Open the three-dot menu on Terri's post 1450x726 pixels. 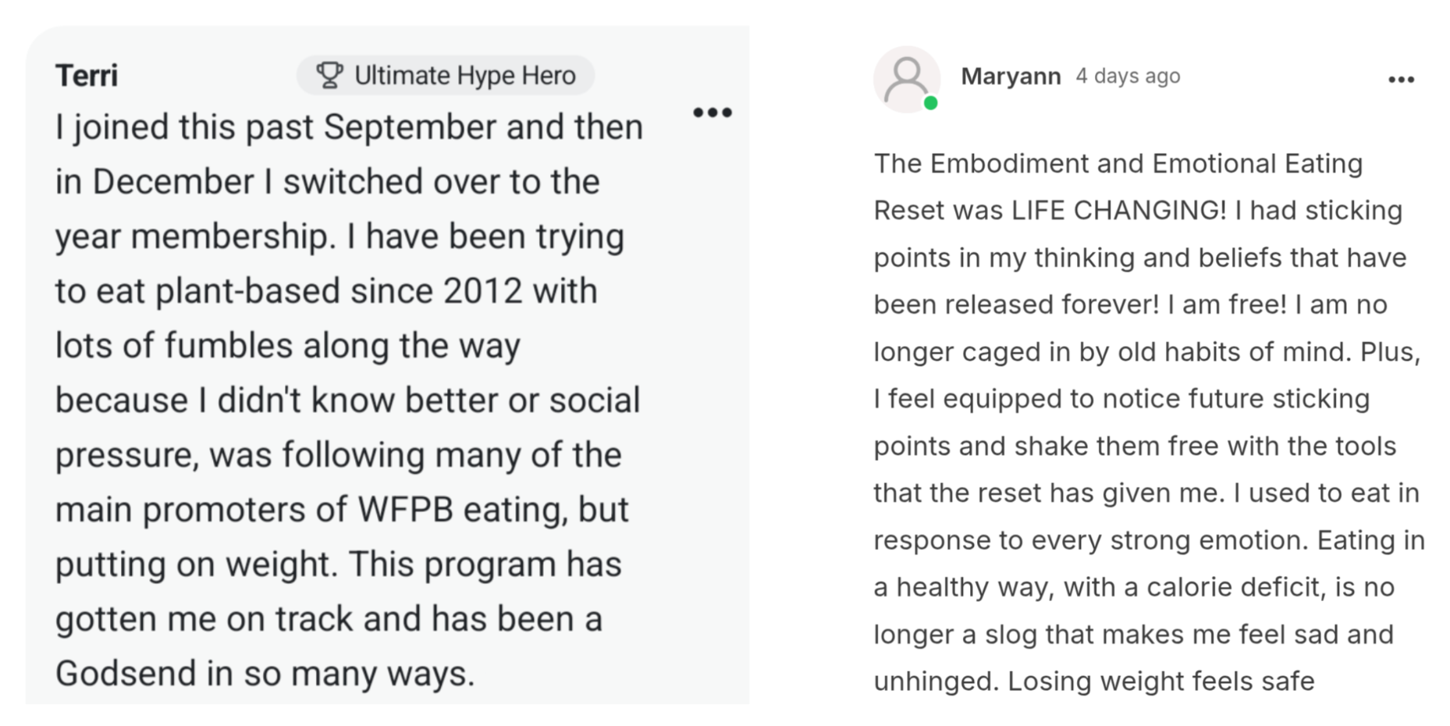(713, 112)
